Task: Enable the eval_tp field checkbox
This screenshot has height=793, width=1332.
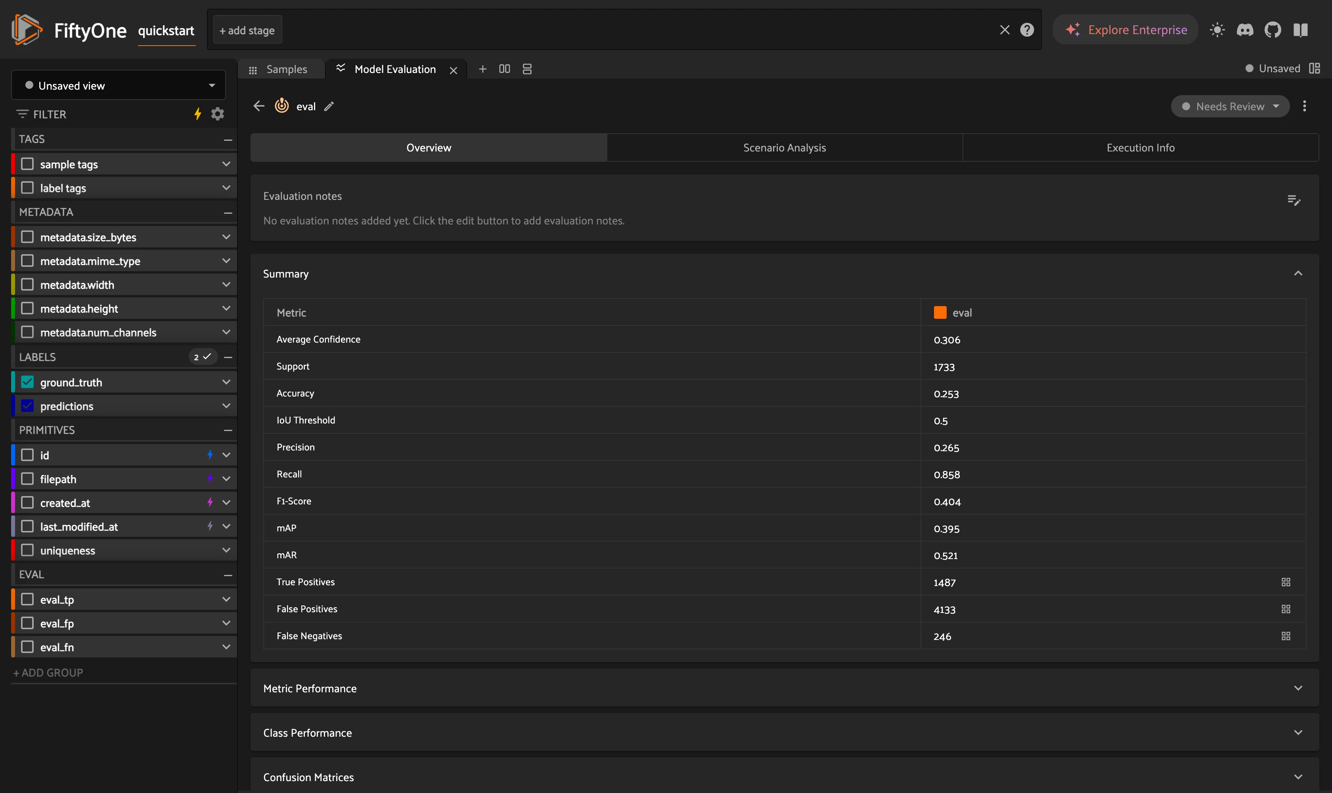Action: coord(27,599)
